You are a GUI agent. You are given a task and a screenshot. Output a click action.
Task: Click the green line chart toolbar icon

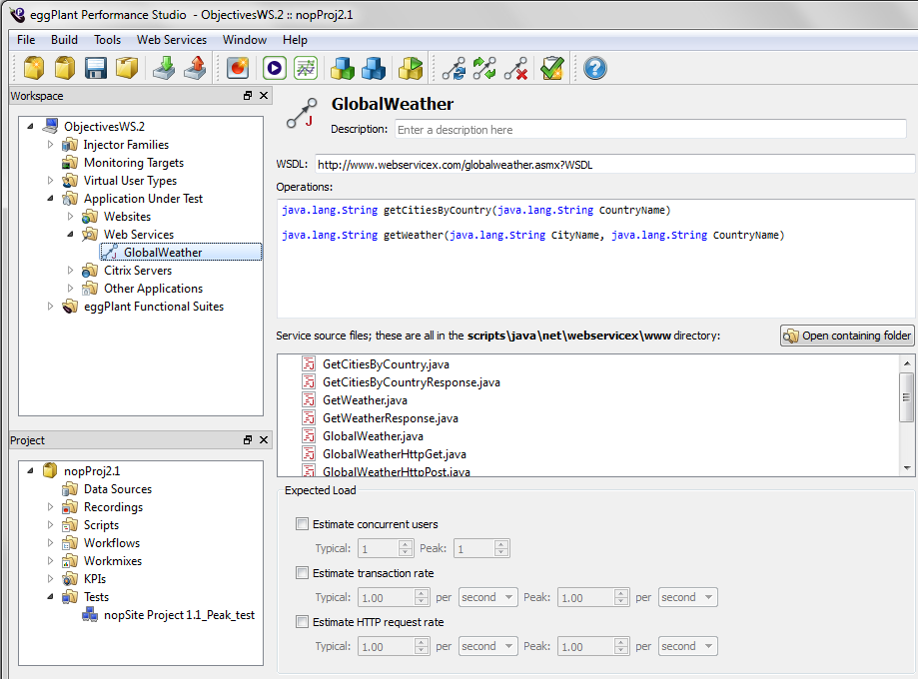(x=305, y=68)
